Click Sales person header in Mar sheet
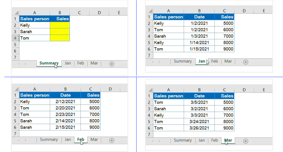 click(x=168, y=96)
